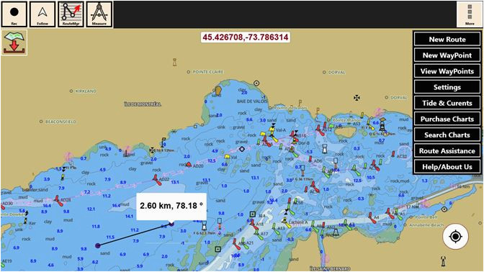The width and height of the screenshot is (484, 272).
Task: Open View WayPoints list
Action: pyautogui.click(x=447, y=71)
